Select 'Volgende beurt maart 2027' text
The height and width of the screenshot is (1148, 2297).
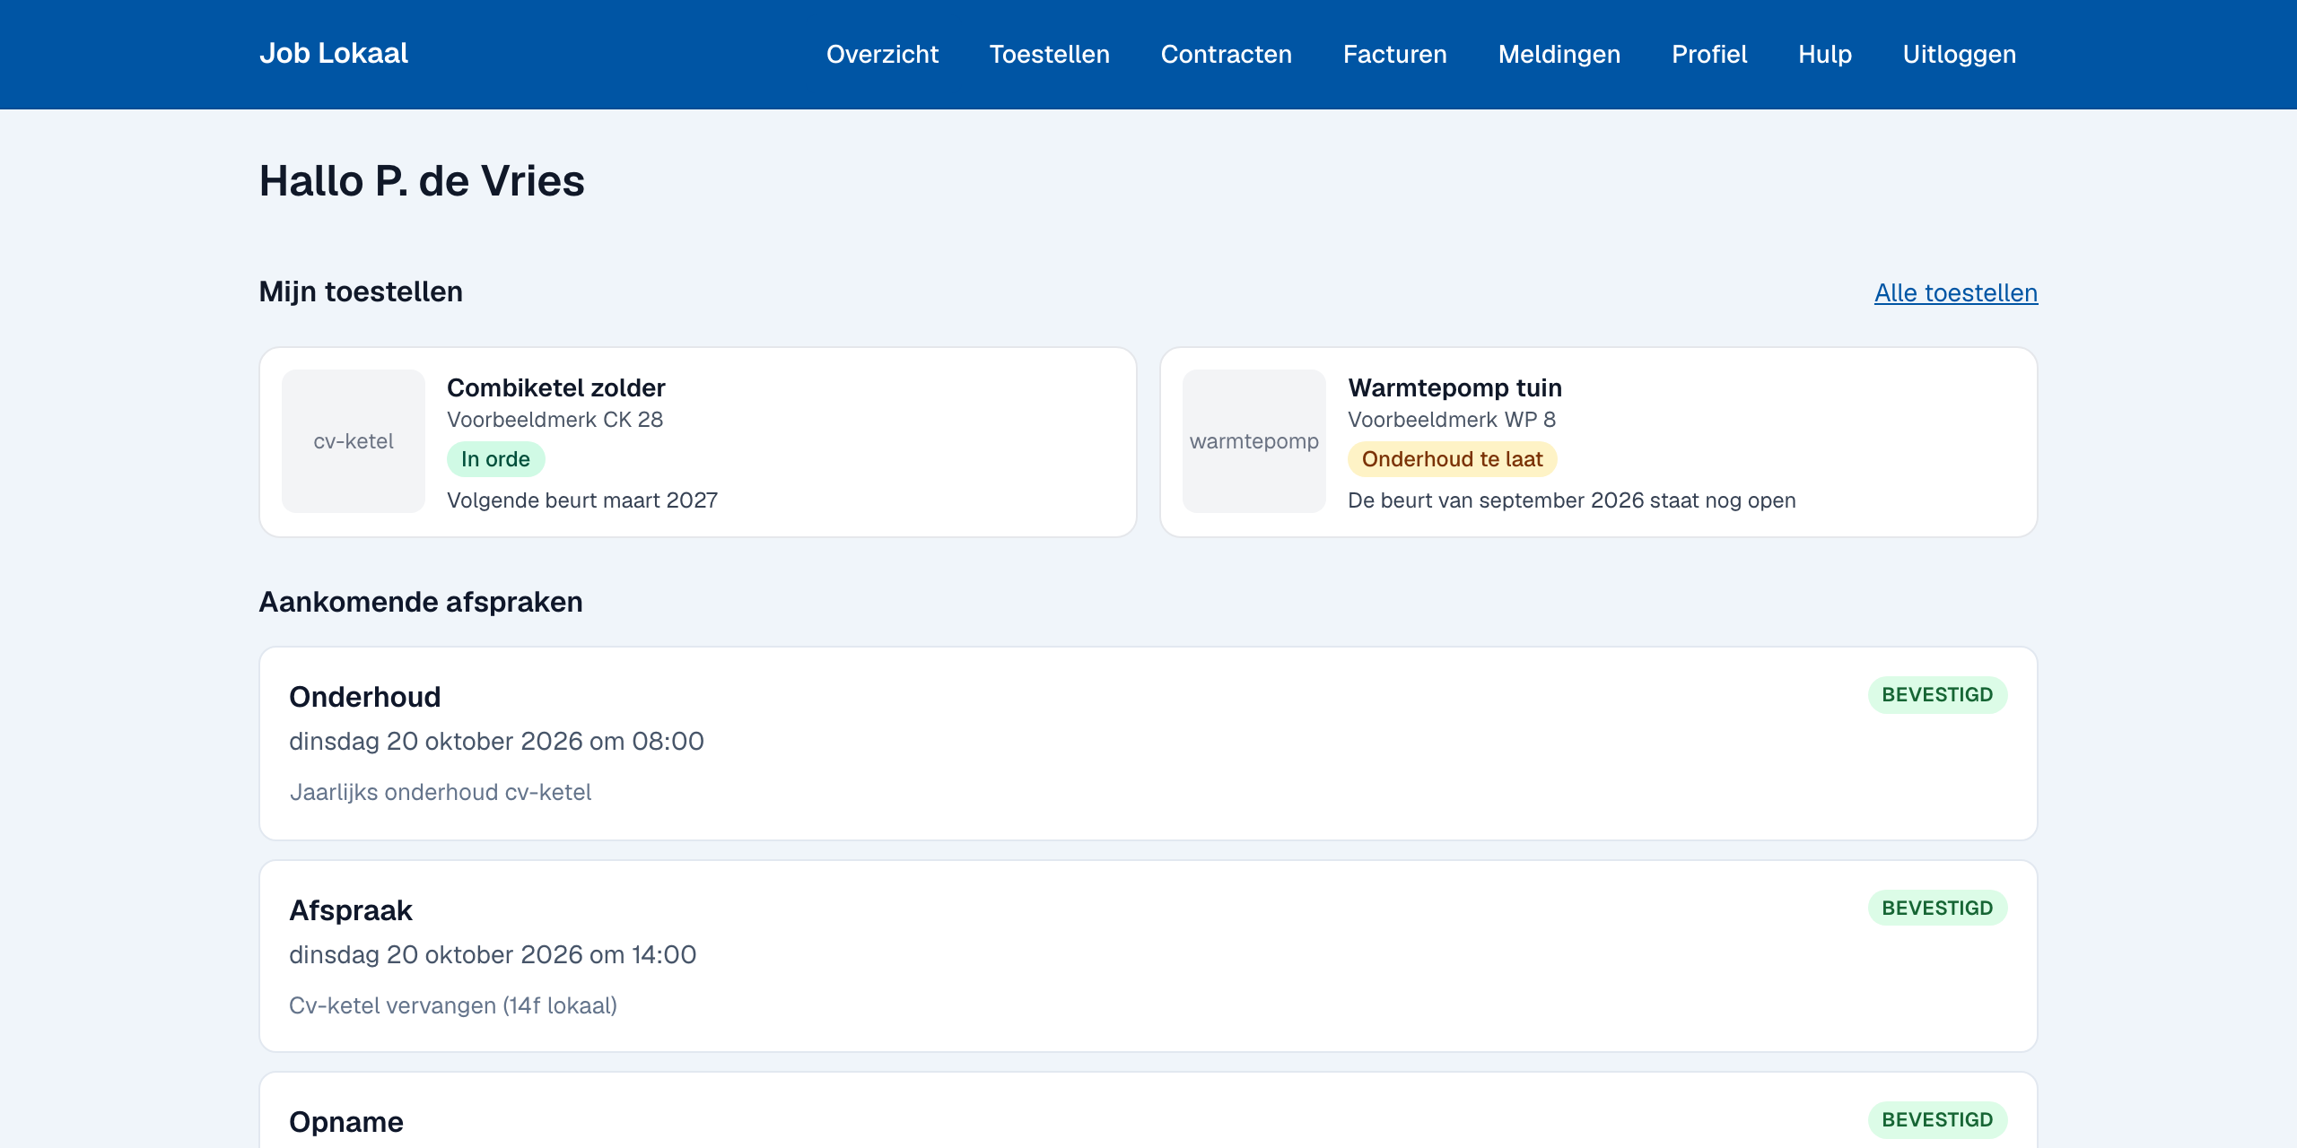tap(582, 500)
